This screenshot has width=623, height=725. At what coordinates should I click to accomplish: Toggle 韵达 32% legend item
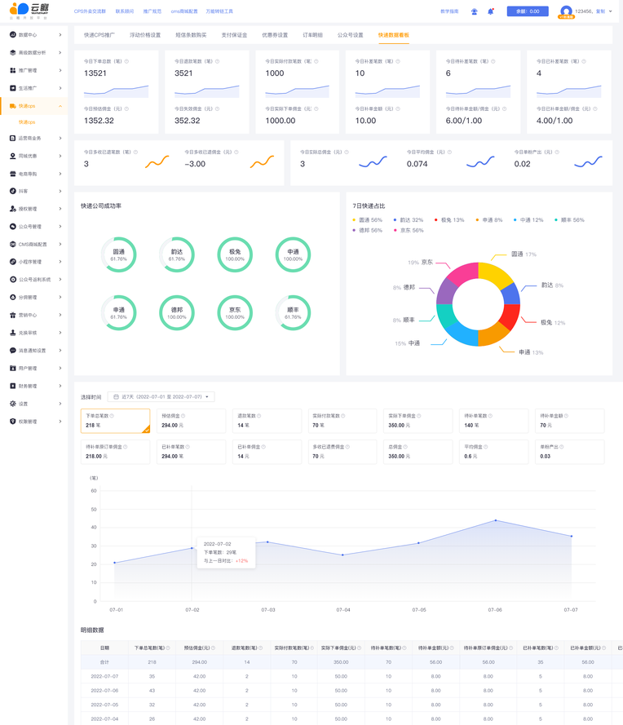(408, 220)
